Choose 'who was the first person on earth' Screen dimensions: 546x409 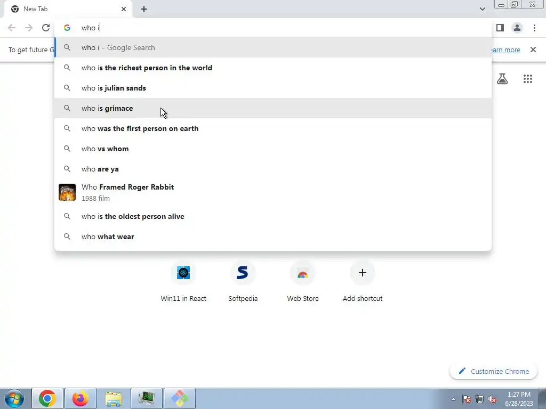coord(273,128)
